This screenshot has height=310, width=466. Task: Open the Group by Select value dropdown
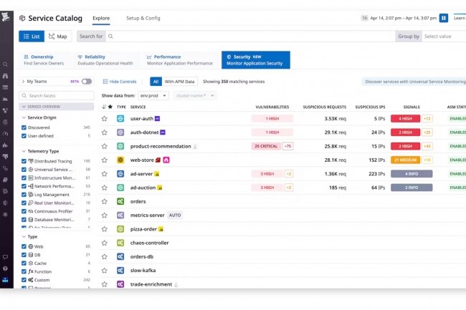[444, 37]
